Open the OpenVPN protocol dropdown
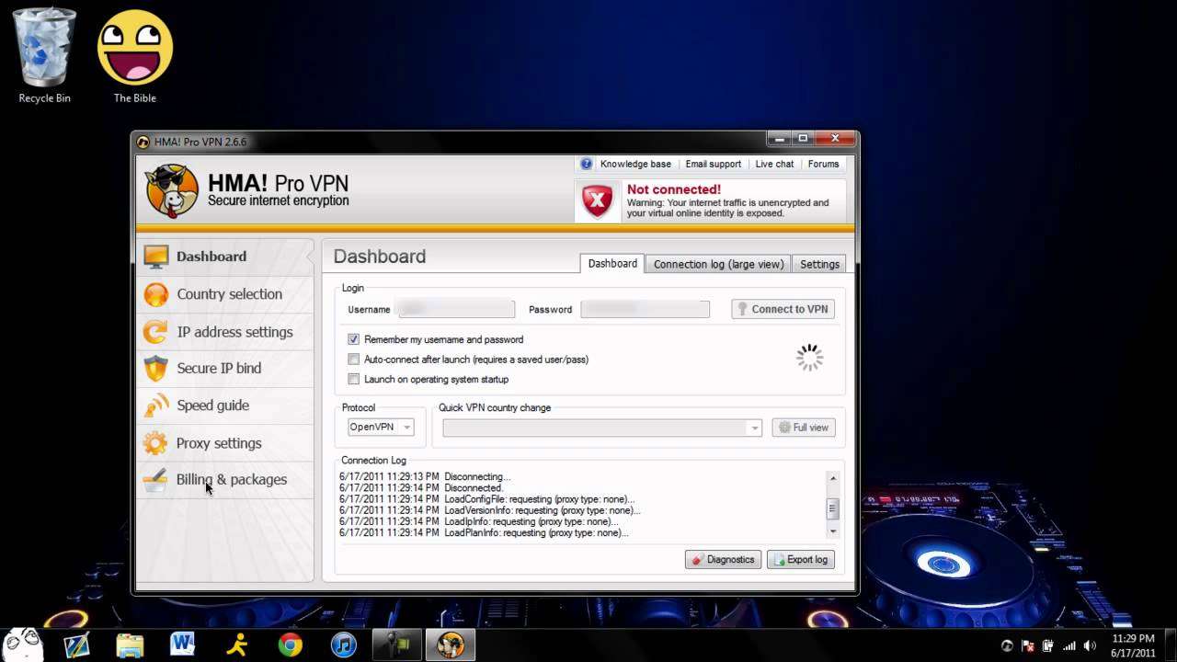This screenshot has height=662, width=1177. pos(381,428)
